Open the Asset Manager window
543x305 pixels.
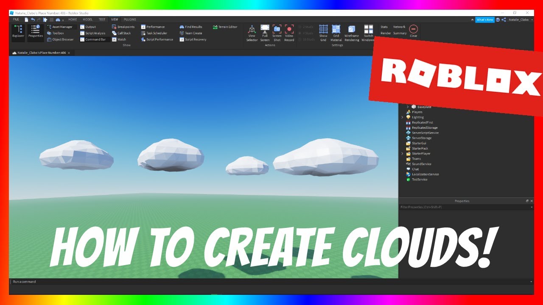pos(60,27)
